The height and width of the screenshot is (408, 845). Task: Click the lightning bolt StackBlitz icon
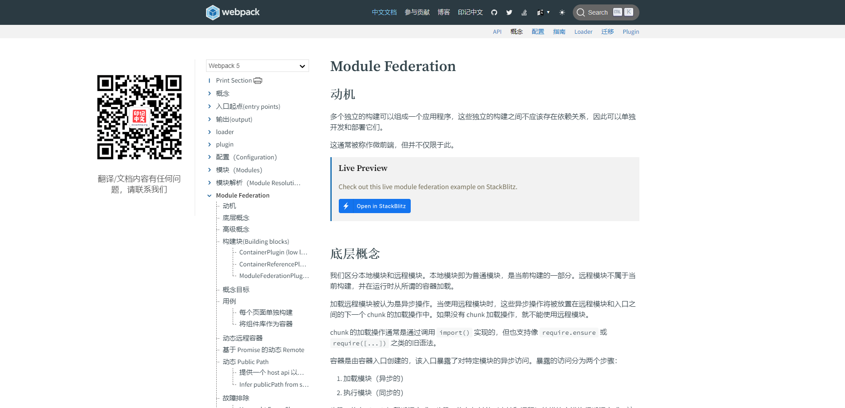346,206
